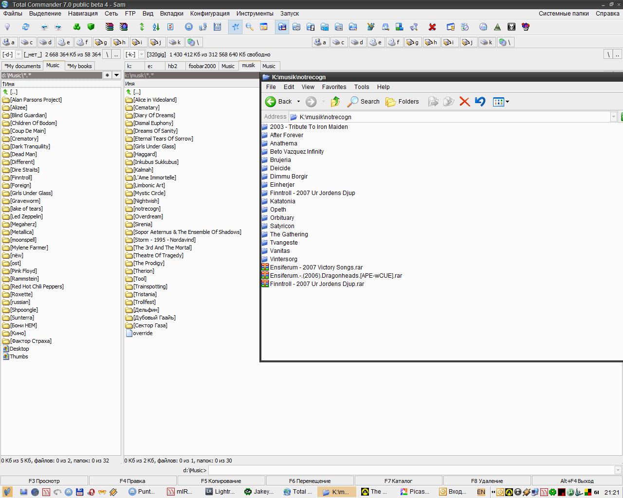The width and height of the screenshot is (623, 498).
Task: Open Back button history dropdown in Explorer
Action: pos(298,102)
